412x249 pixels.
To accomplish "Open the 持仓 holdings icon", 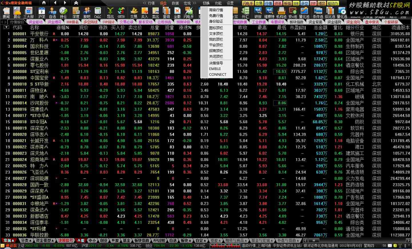I will (63, 13).
